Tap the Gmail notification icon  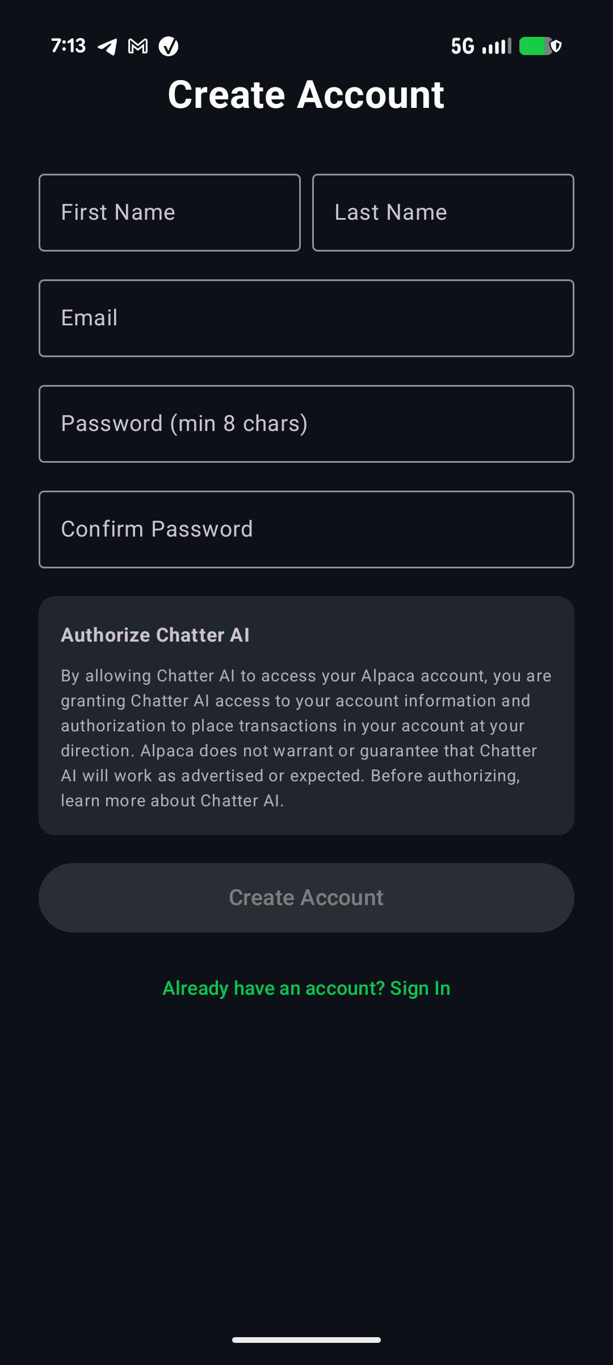(x=138, y=46)
